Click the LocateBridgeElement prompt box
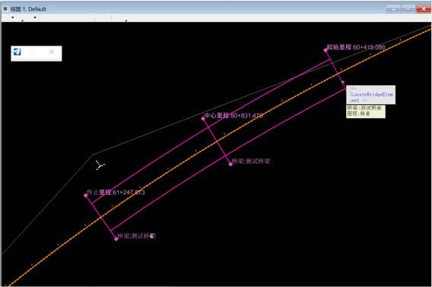Image resolution: width=432 pixels, height=287 pixels. click(x=371, y=94)
